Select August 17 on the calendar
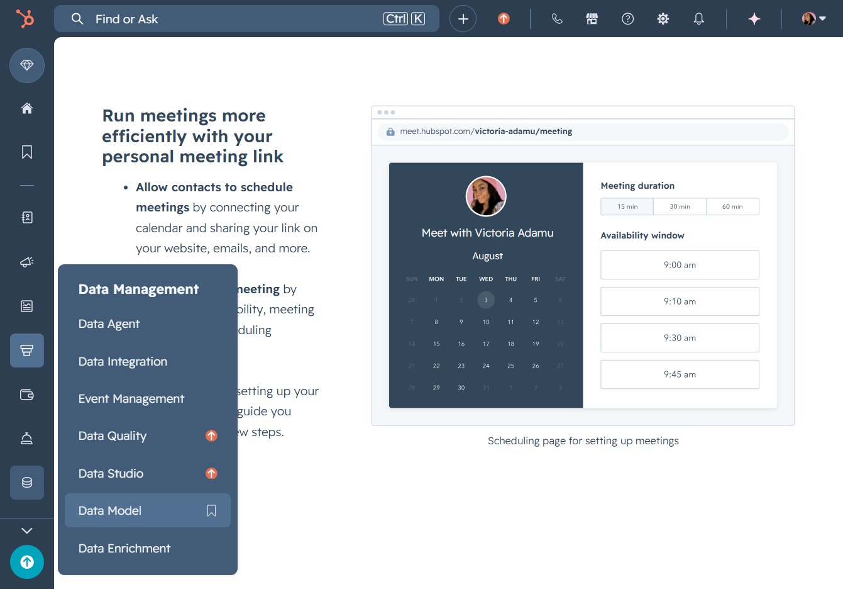843x589 pixels. click(x=486, y=344)
